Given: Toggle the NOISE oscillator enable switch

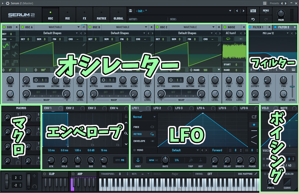Looking at the screenshot, I should (x=225, y=27).
